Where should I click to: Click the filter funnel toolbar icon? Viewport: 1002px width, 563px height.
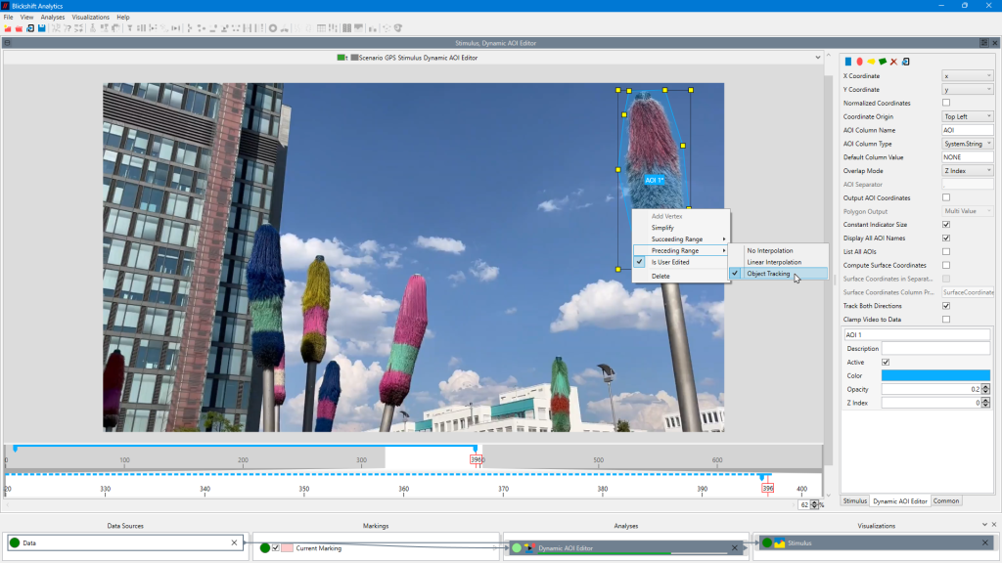[130, 28]
